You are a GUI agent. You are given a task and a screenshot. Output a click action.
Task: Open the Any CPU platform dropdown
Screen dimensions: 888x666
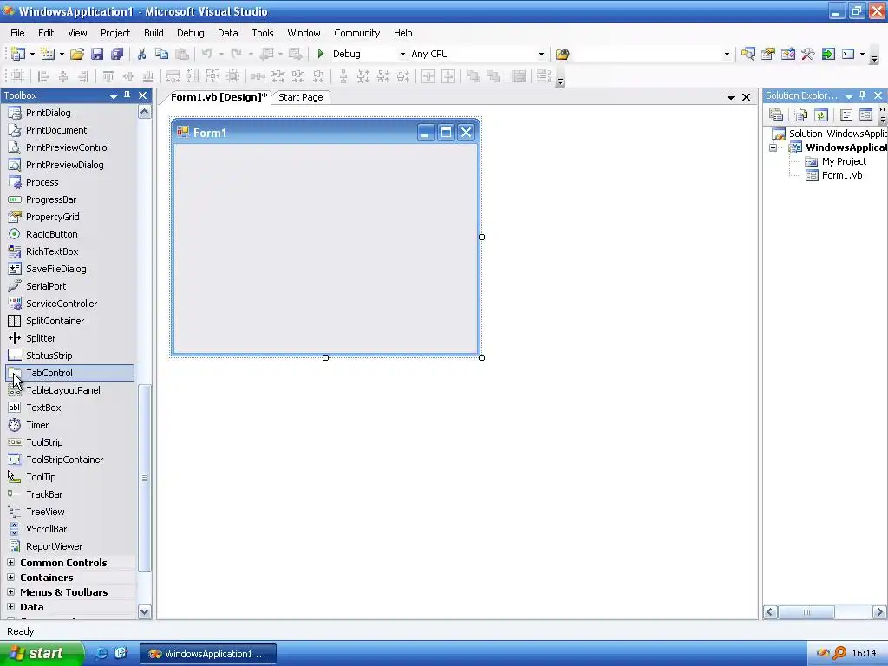click(541, 55)
